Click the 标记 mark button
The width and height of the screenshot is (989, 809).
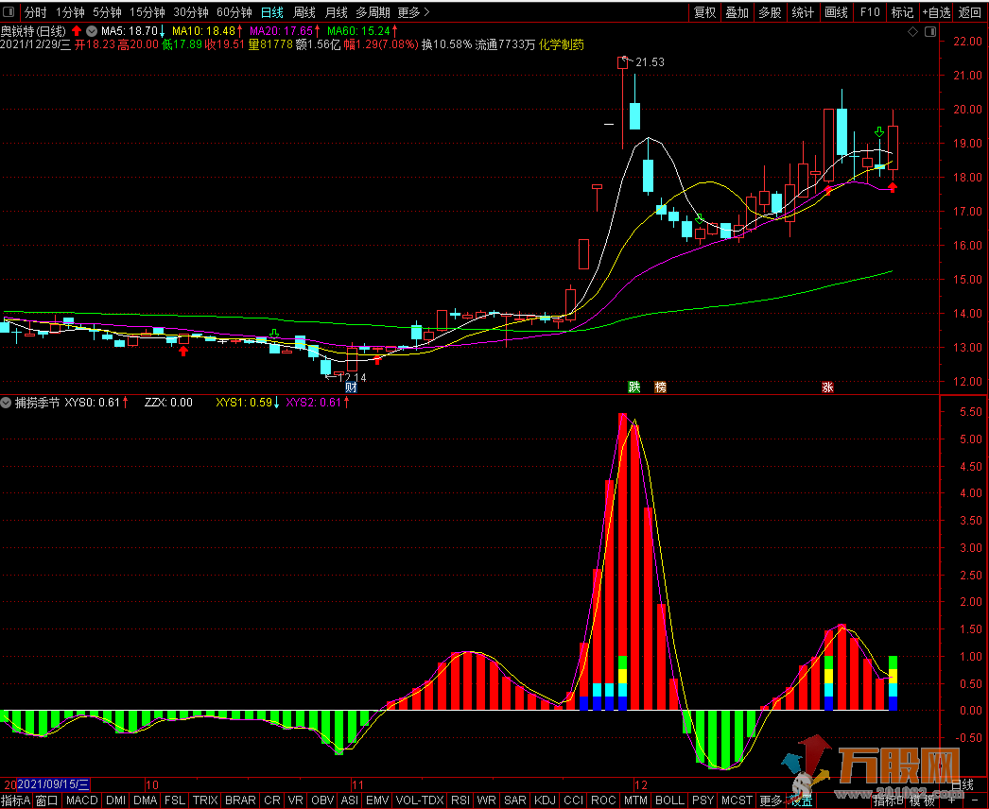coord(902,12)
